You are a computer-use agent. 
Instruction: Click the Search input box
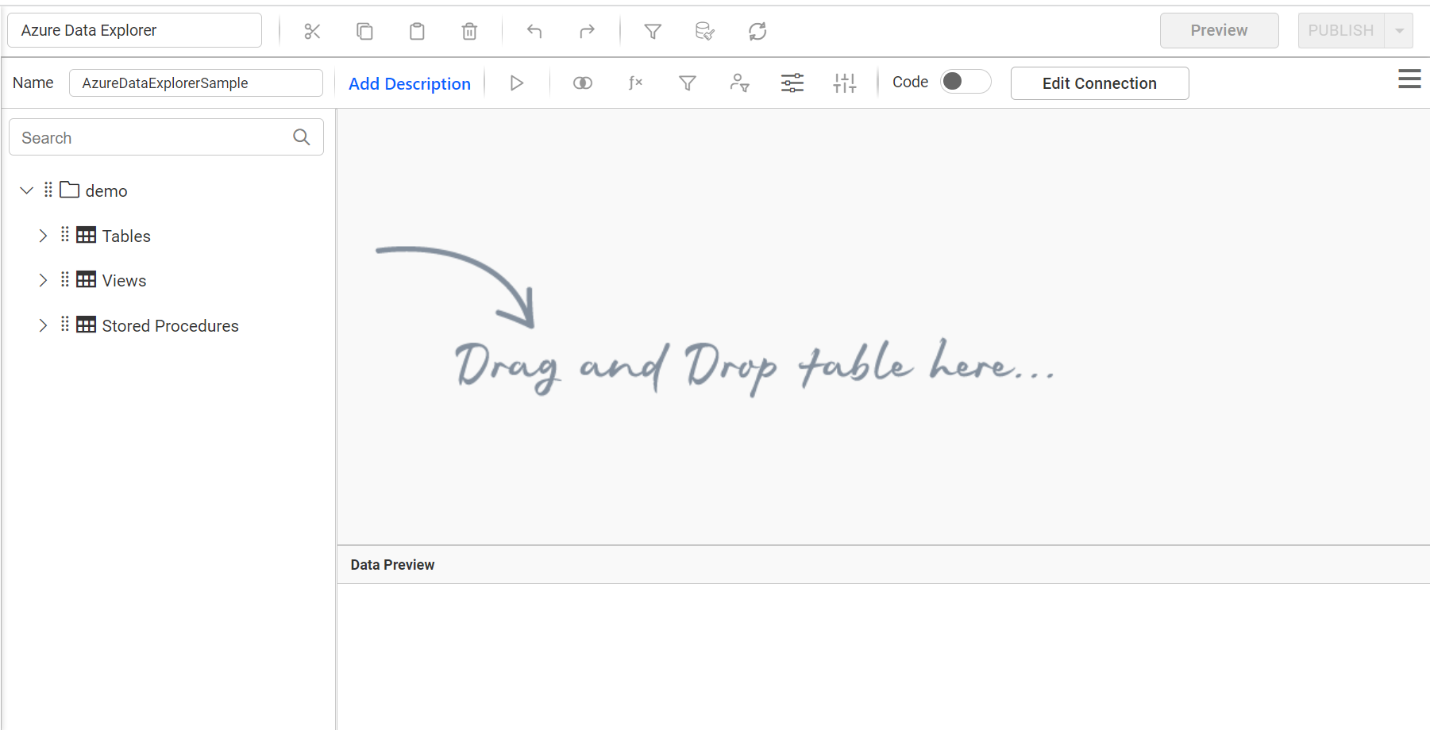(x=166, y=137)
